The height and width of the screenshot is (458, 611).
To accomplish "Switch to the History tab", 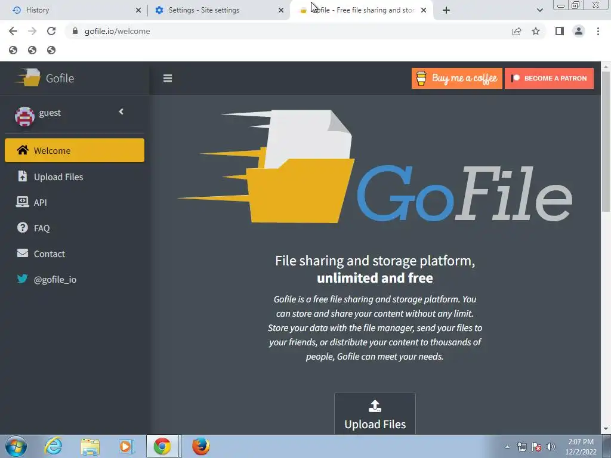I will (x=74, y=10).
